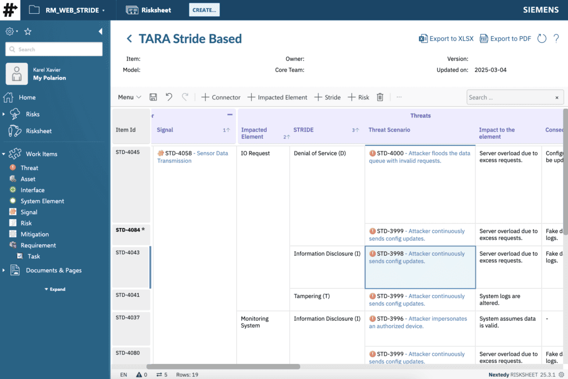Click the back chevron beside TARA title
Screen dimensions: 568x379
pos(129,39)
